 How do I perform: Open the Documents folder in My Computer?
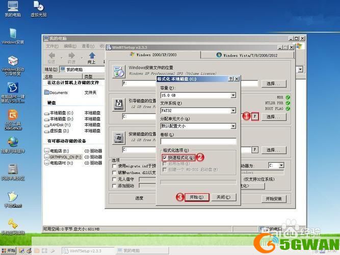(x=56, y=93)
